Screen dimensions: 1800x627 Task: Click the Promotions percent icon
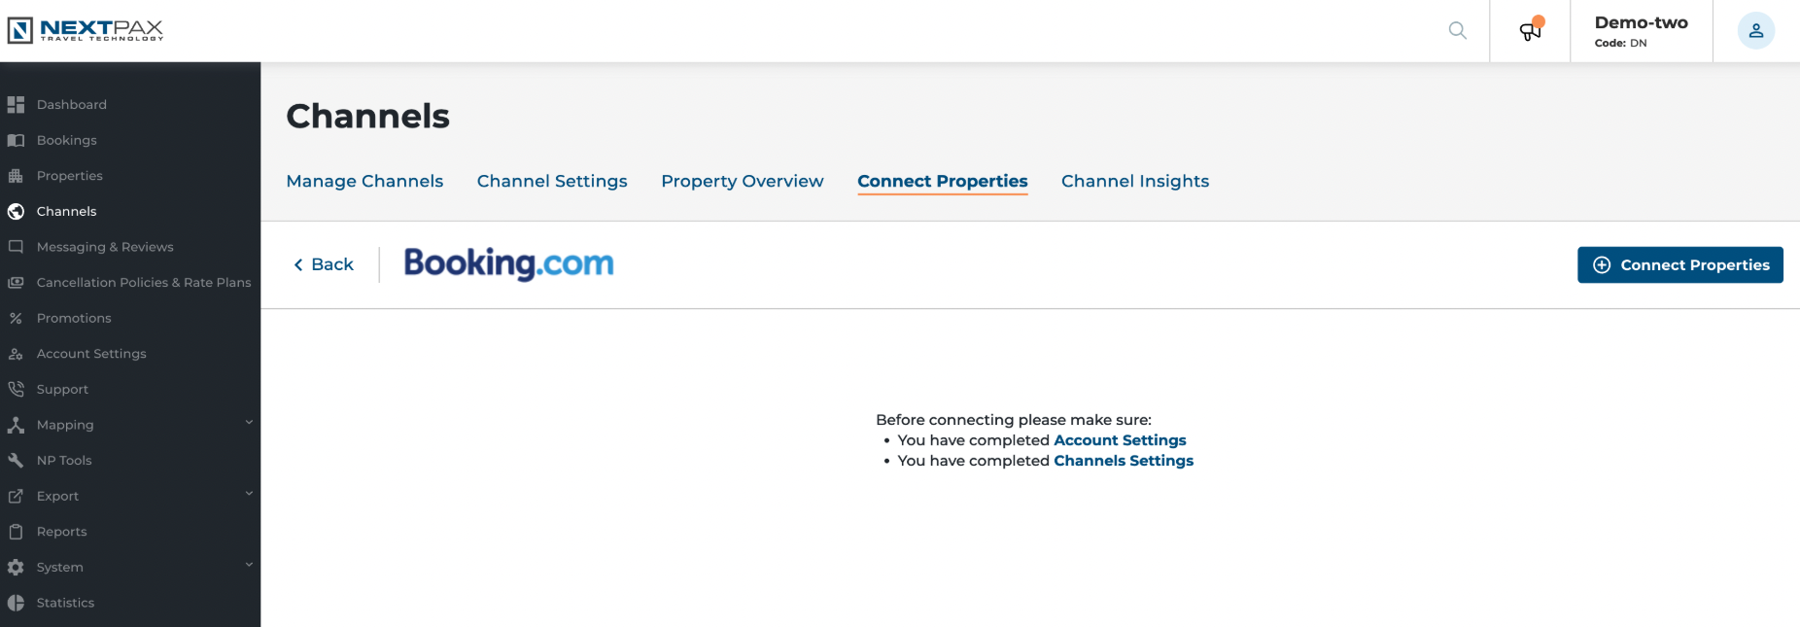click(x=16, y=318)
